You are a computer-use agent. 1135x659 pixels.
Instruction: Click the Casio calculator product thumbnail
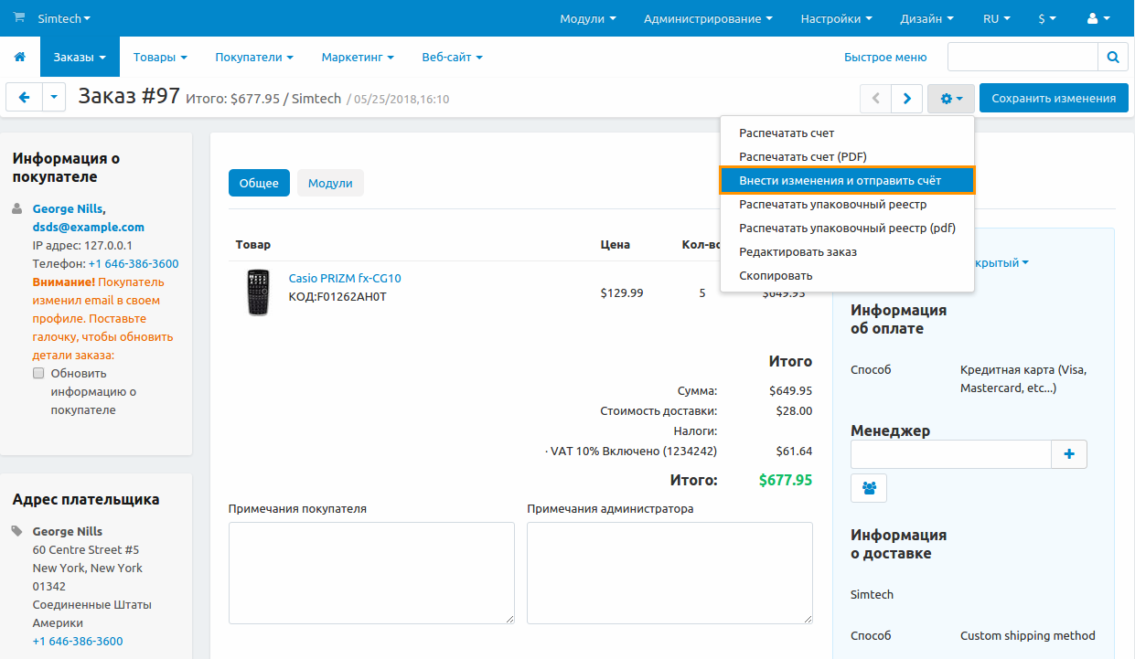pos(259,292)
